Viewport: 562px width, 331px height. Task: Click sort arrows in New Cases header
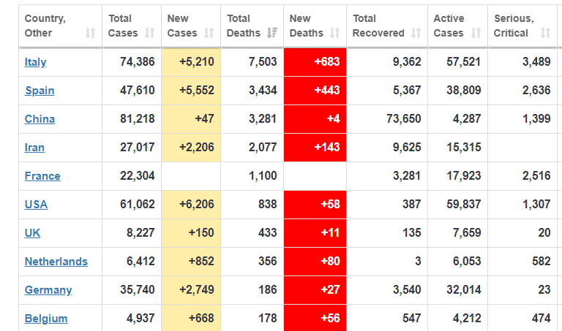[209, 33]
